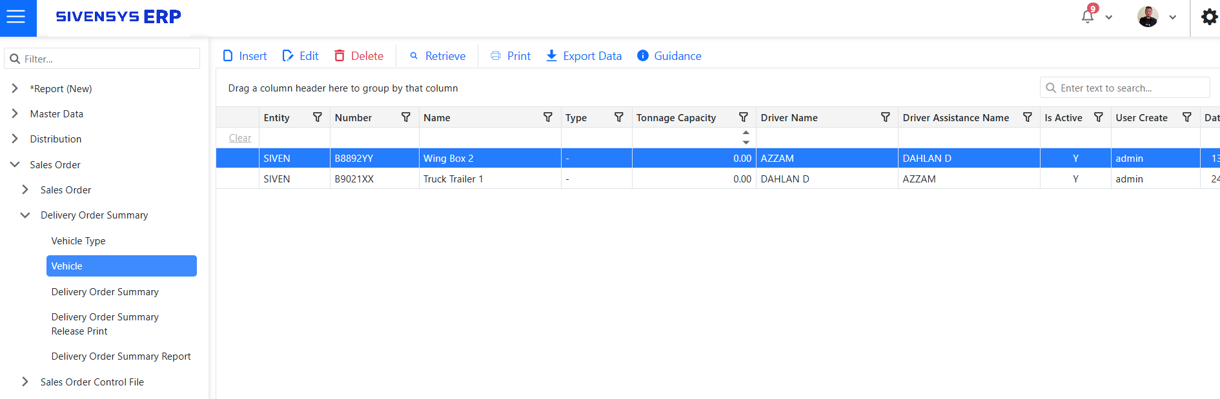
Task: Open filter for Driver Assistance Name column
Action: tap(1028, 117)
